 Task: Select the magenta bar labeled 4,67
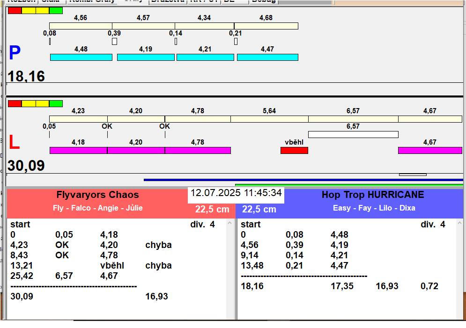pyautogui.click(x=429, y=150)
